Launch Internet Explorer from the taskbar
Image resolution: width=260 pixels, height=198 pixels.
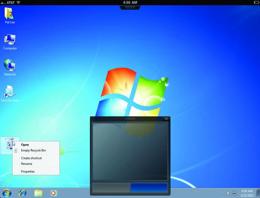tap(23, 193)
